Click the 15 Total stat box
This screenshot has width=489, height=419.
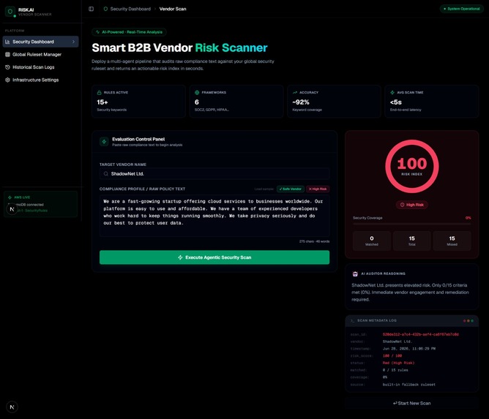click(x=412, y=241)
